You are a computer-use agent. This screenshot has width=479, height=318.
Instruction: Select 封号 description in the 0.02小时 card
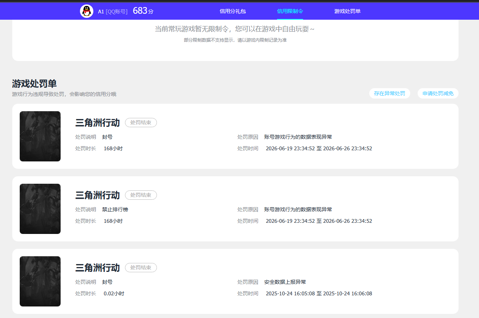pos(107,282)
